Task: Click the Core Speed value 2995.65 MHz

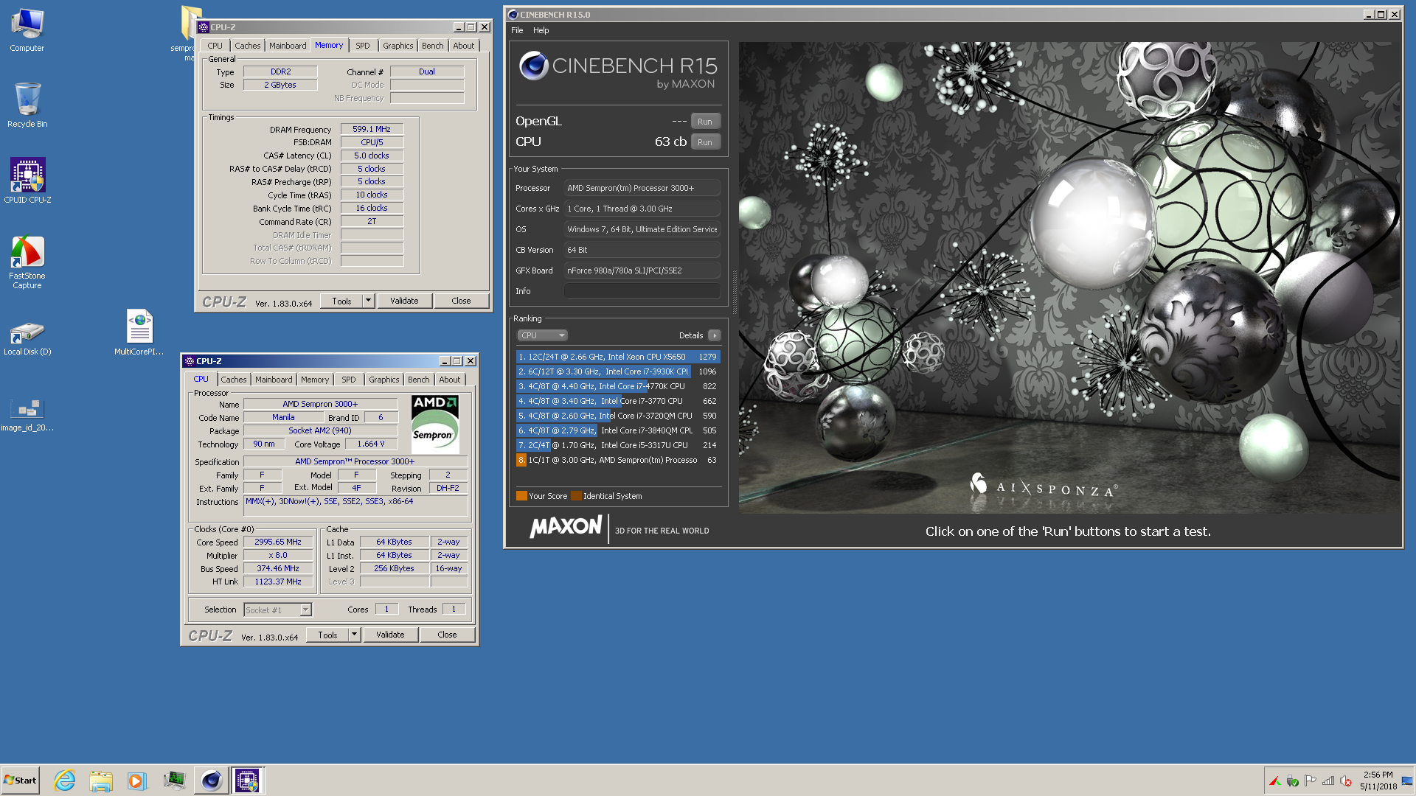Action: coord(278,542)
